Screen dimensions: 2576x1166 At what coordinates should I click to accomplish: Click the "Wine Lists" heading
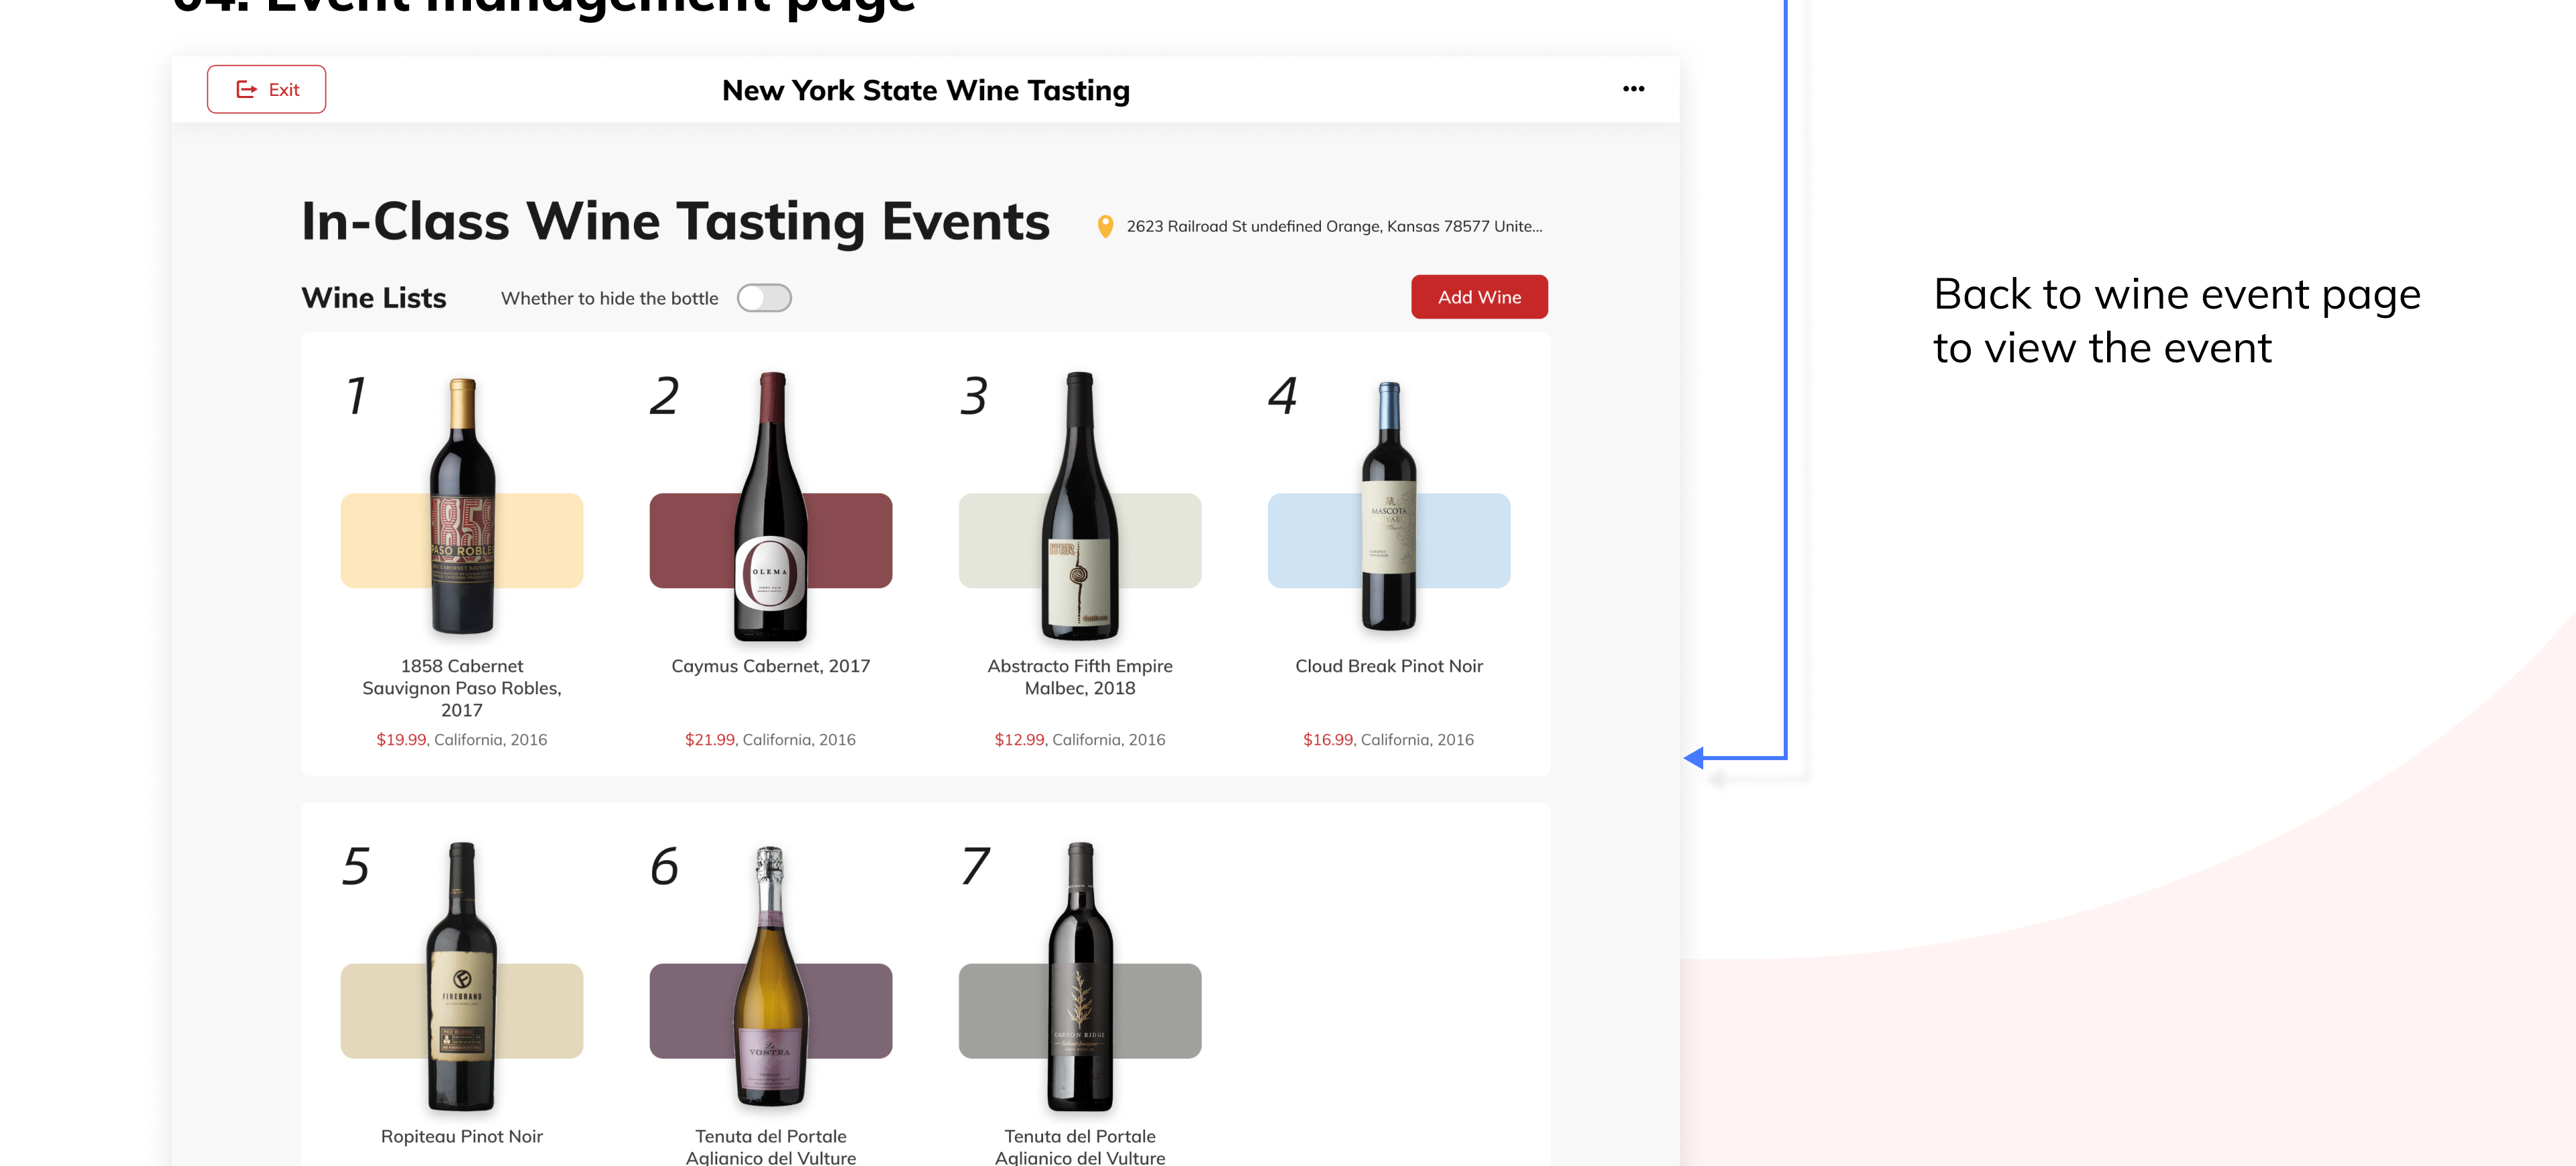pyautogui.click(x=374, y=298)
